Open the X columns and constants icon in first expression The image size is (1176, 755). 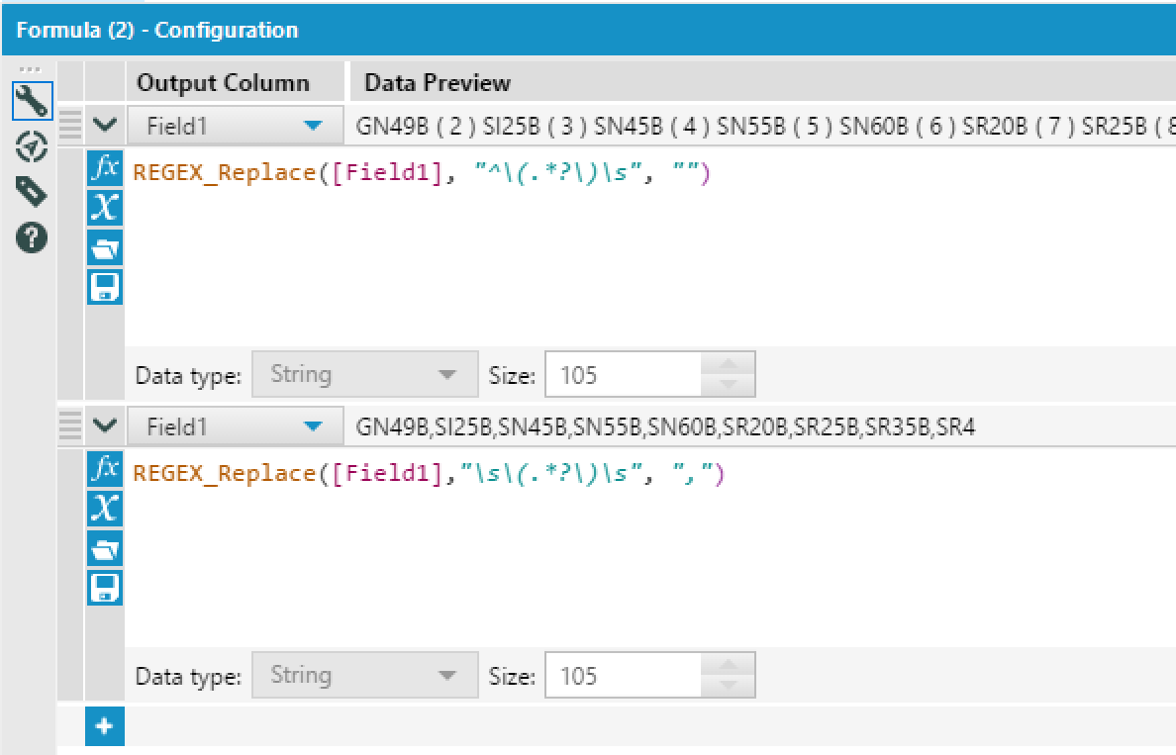[x=105, y=208]
